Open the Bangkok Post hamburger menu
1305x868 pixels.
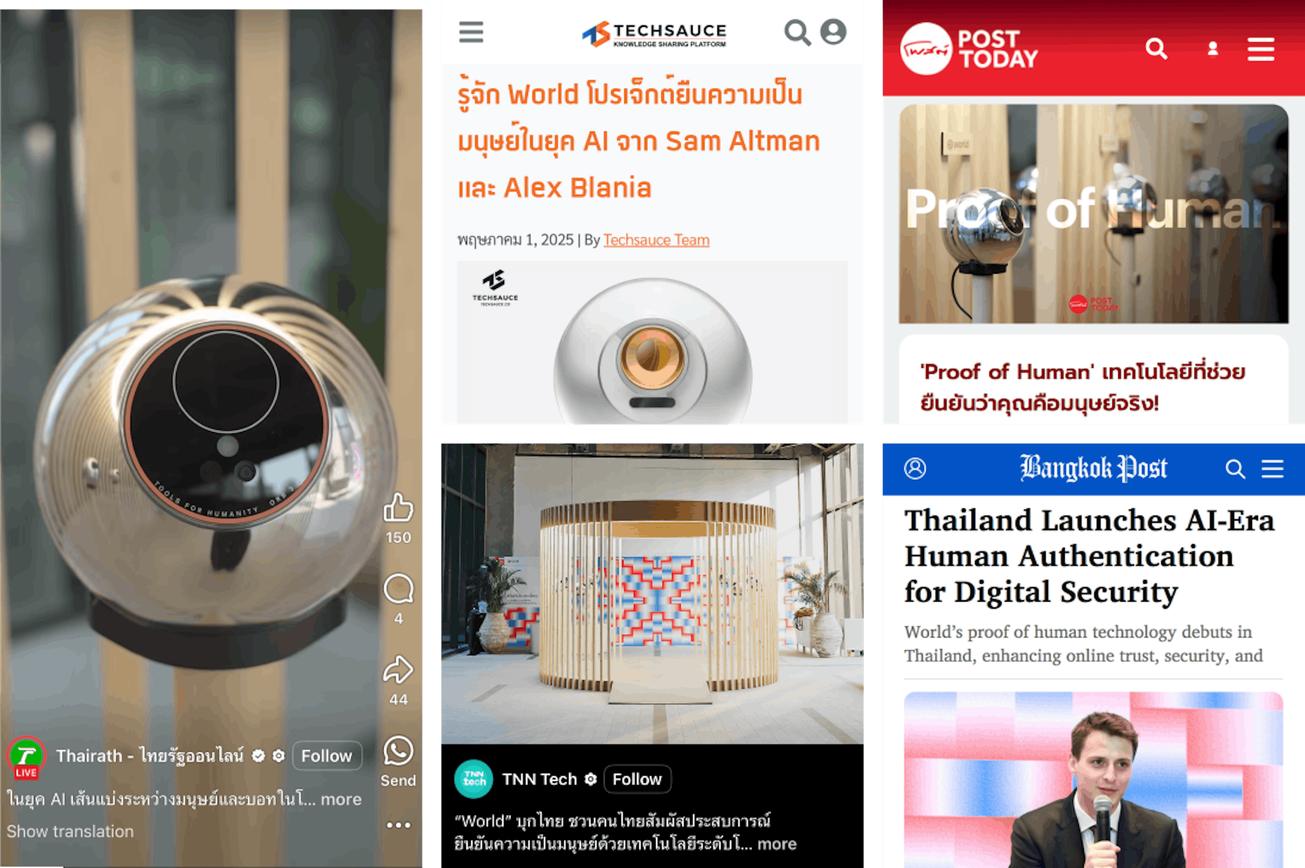click(x=1272, y=469)
